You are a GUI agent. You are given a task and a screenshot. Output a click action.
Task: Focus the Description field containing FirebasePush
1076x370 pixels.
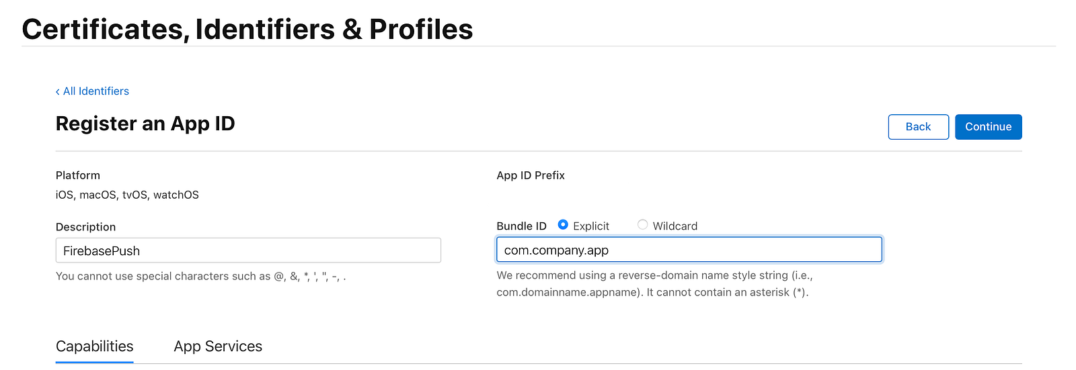(248, 250)
